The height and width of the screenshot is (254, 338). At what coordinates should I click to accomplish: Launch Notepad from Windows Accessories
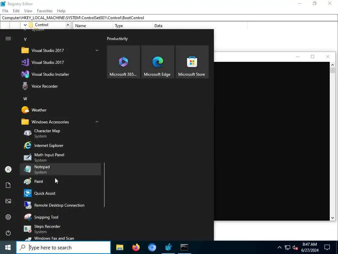point(60,169)
